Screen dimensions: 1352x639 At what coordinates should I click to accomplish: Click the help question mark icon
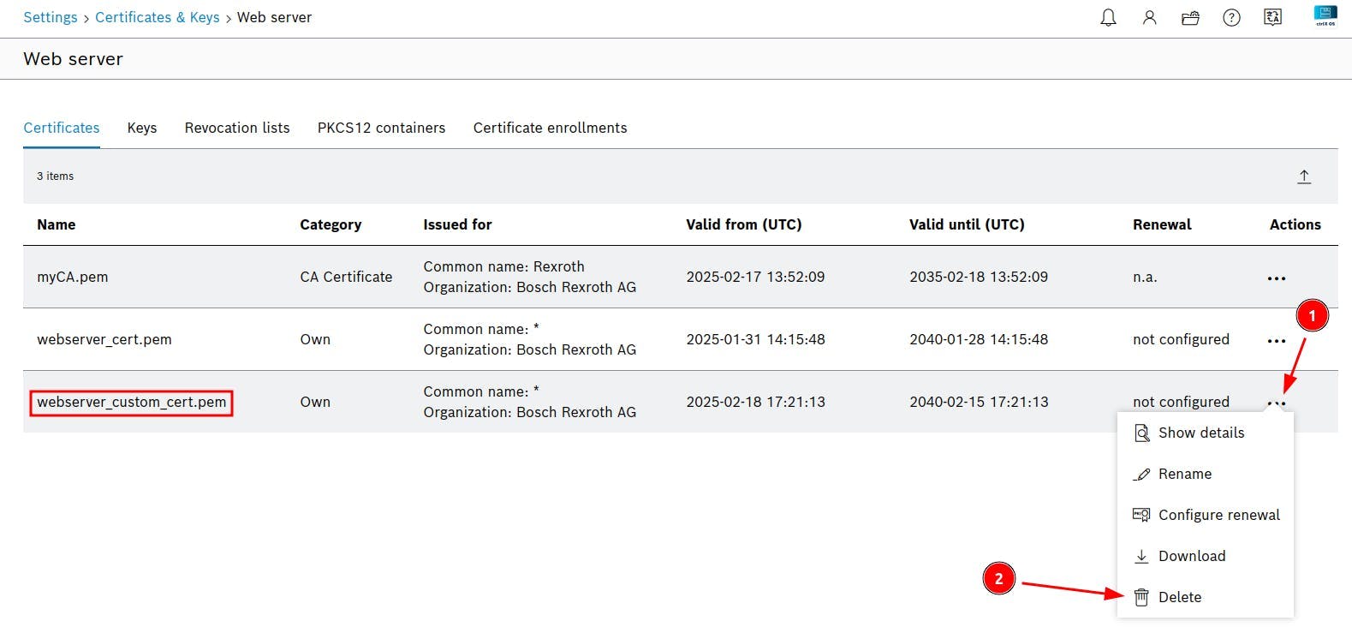(1231, 17)
